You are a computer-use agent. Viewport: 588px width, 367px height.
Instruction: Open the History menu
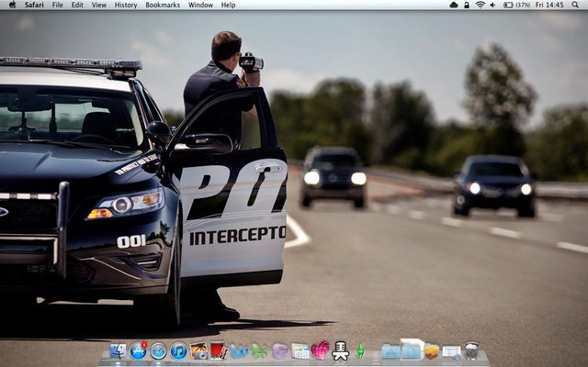pyautogui.click(x=126, y=5)
